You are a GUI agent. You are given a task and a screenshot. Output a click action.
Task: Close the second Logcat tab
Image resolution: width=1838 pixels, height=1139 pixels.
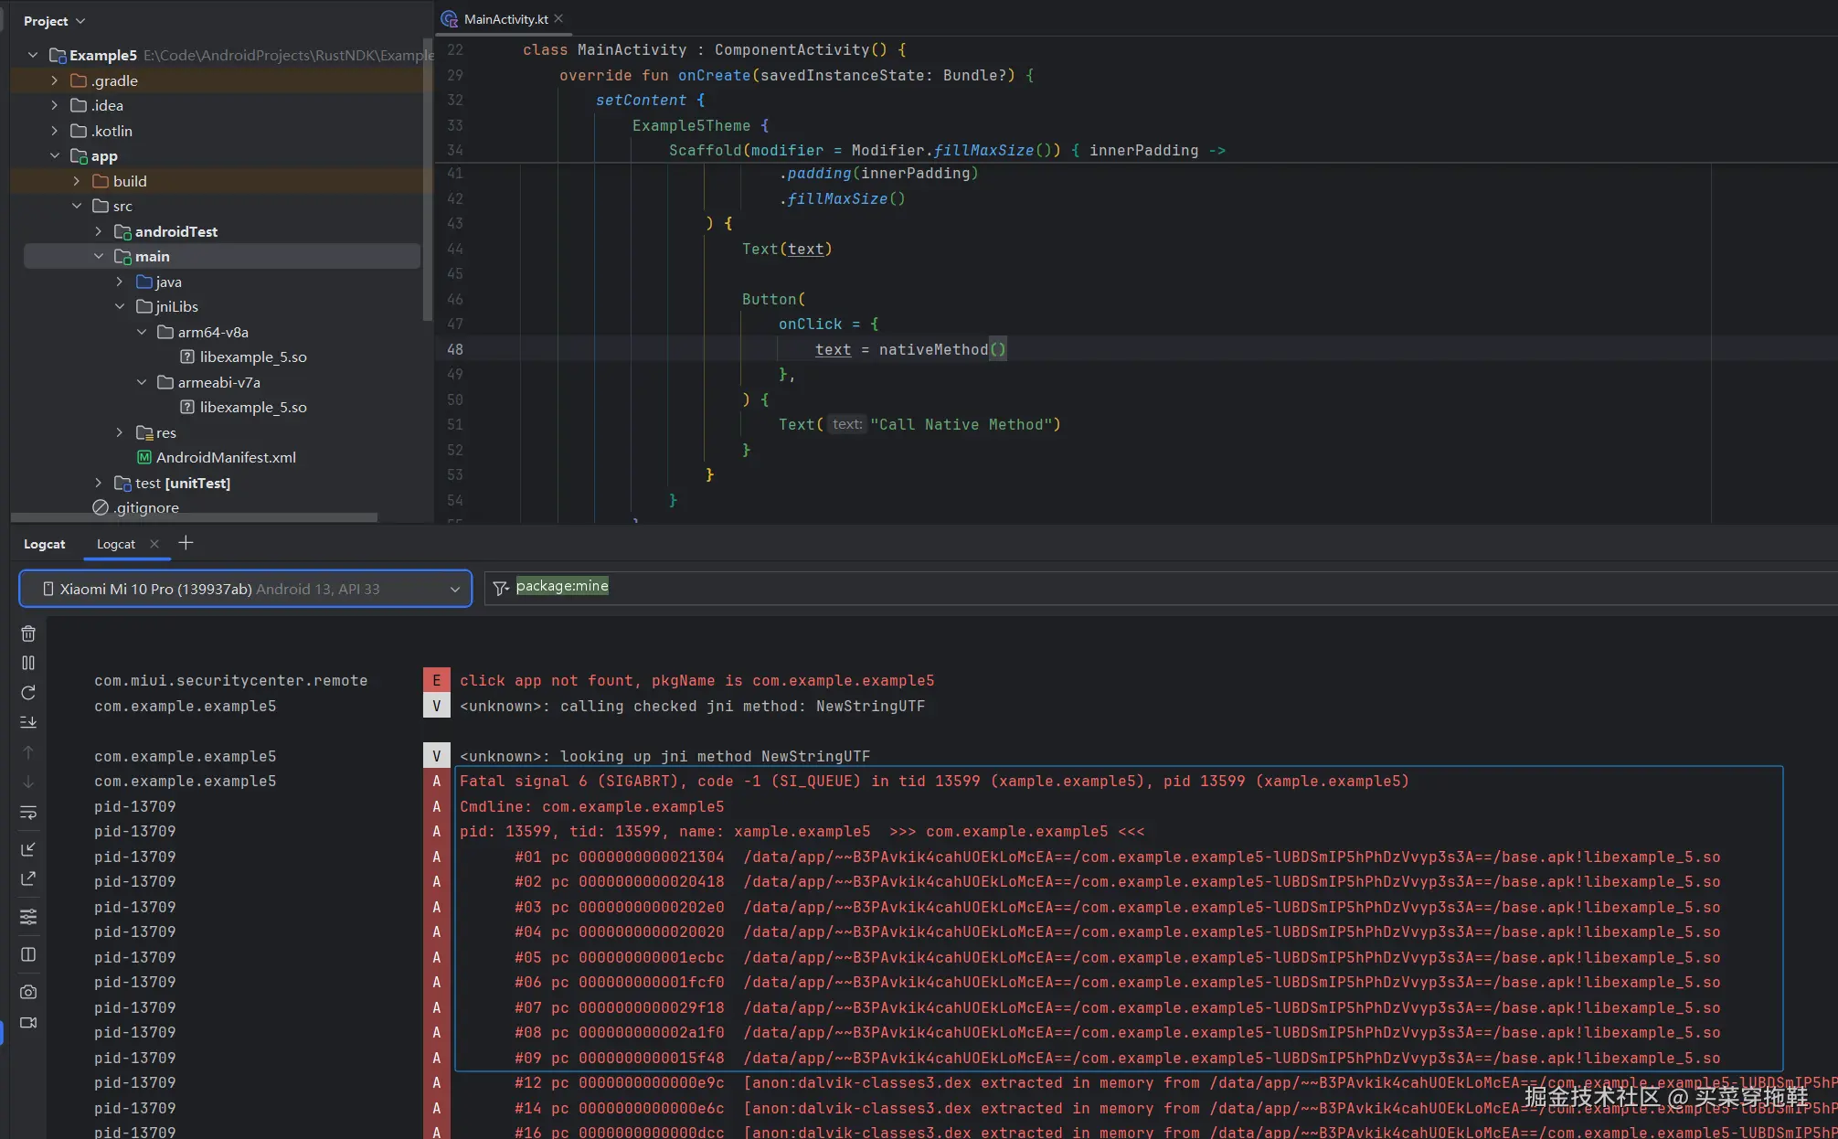(x=154, y=544)
